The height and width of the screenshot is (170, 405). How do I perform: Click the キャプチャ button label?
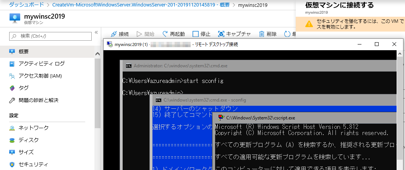tap(238, 34)
